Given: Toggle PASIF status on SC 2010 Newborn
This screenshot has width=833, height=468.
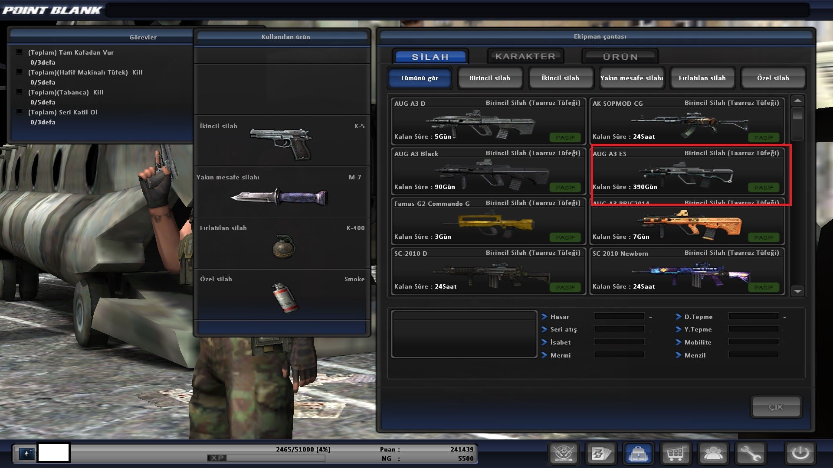Looking at the screenshot, I should point(764,287).
